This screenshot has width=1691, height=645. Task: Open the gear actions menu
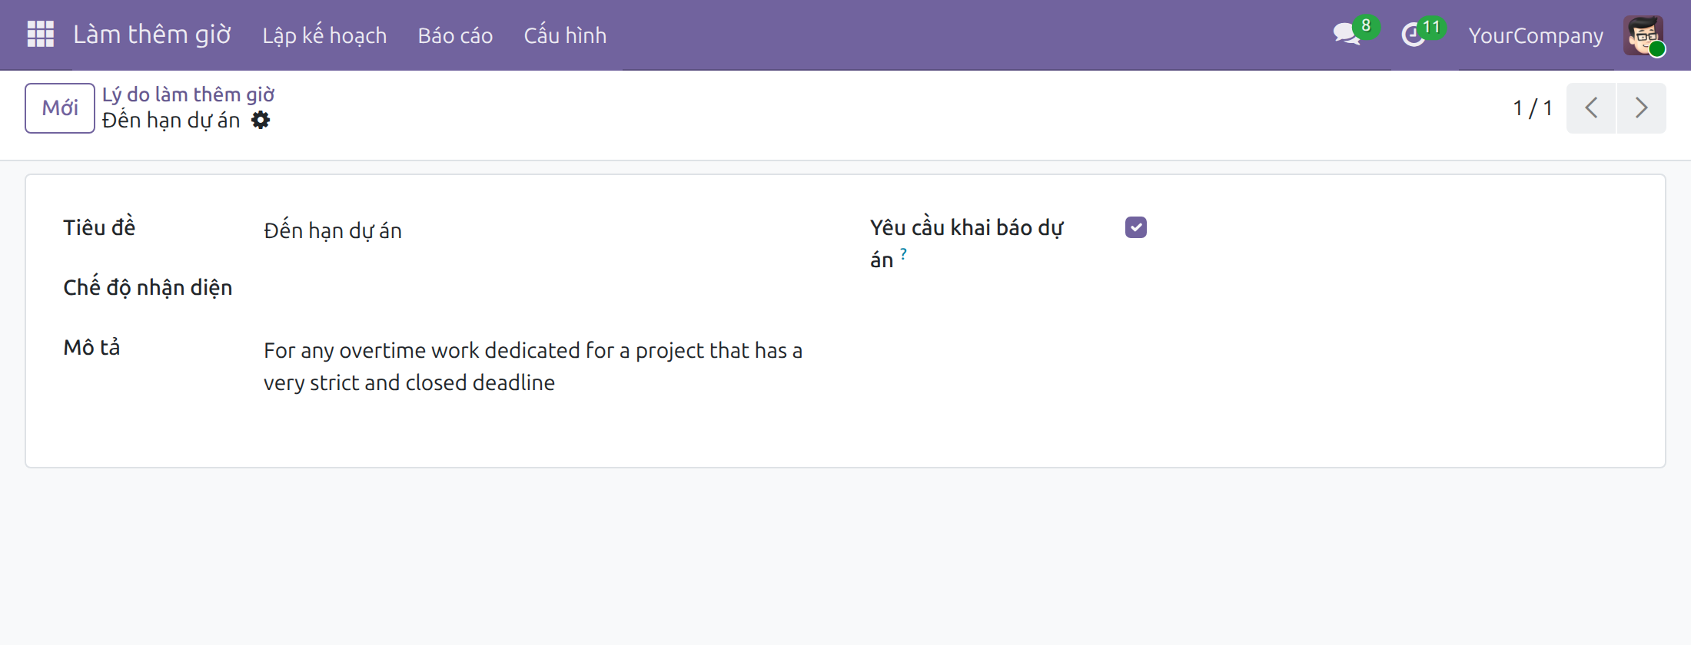261,121
